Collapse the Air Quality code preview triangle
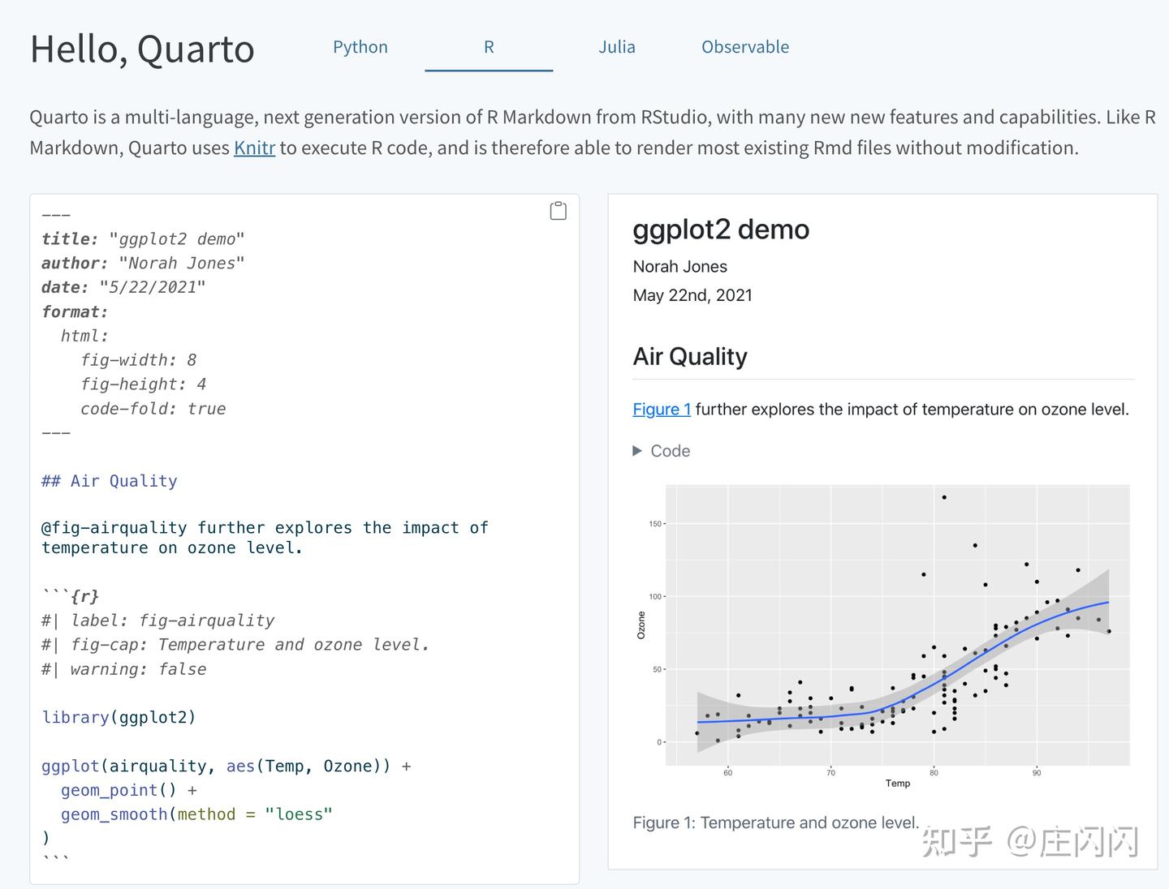This screenshot has width=1169, height=889. pyautogui.click(x=636, y=451)
